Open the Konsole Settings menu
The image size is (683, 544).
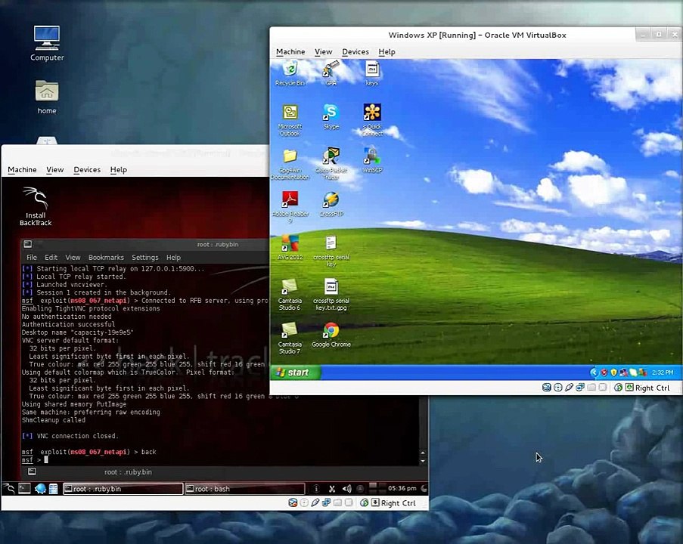[x=145, y=258]
